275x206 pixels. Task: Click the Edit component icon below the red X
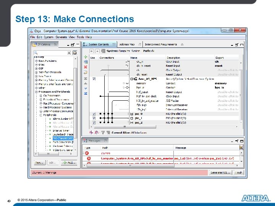[x=86, y=72]
